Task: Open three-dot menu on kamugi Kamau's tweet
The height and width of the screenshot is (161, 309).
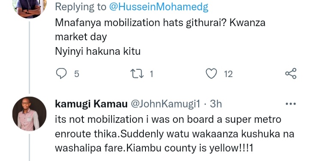Action: point(291,104)
